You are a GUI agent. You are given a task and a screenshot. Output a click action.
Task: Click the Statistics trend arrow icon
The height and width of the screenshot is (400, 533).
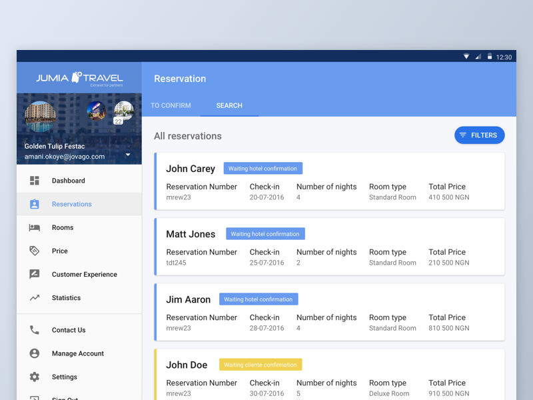[35, 298]
